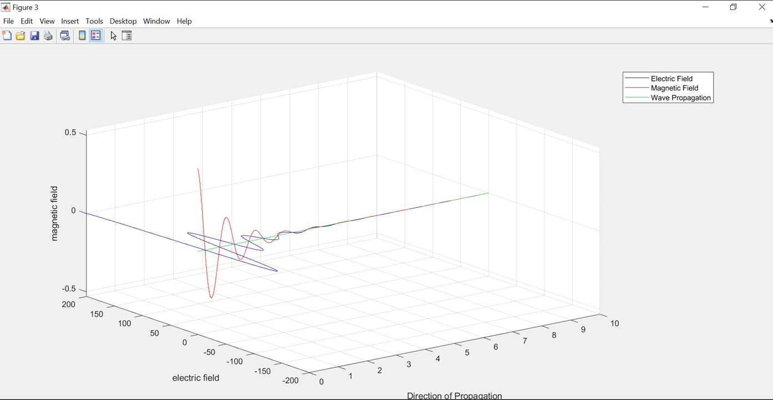The height and width of the screenshot is (400, 773).
Task: Open the Insert menu
Action: click(70, 21)
